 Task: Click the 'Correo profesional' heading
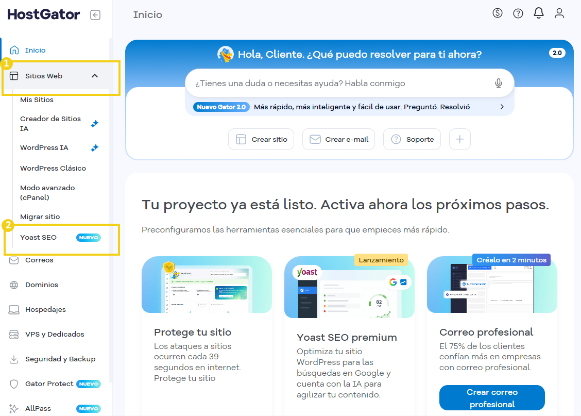pos(486,332)
